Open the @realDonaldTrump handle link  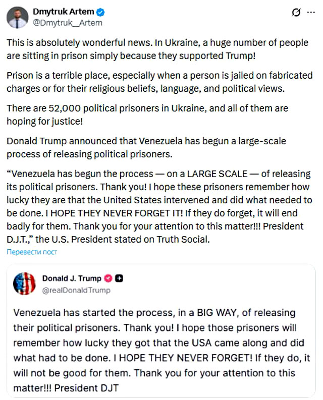pyautogui.click(x=76, y=290)
